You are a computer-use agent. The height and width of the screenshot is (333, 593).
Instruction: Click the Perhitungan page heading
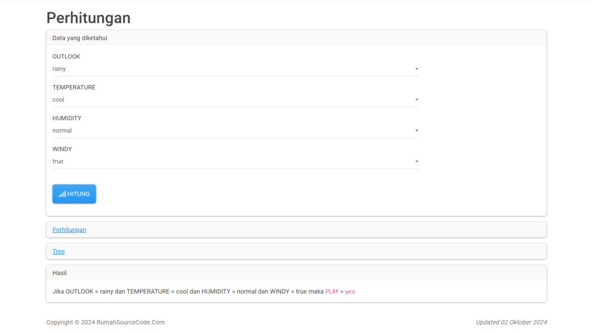[88, 18]
